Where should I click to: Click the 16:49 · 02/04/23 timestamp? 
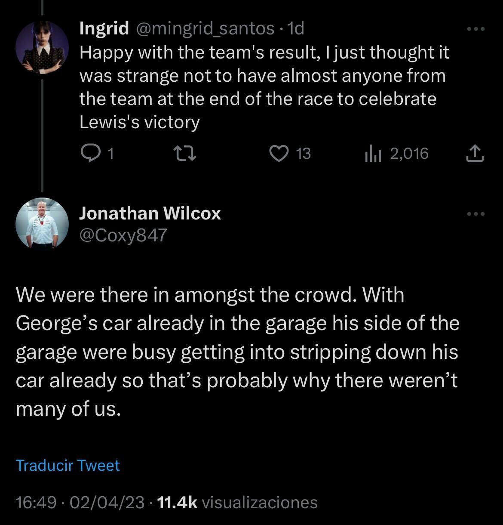click(x=80, y=502)
